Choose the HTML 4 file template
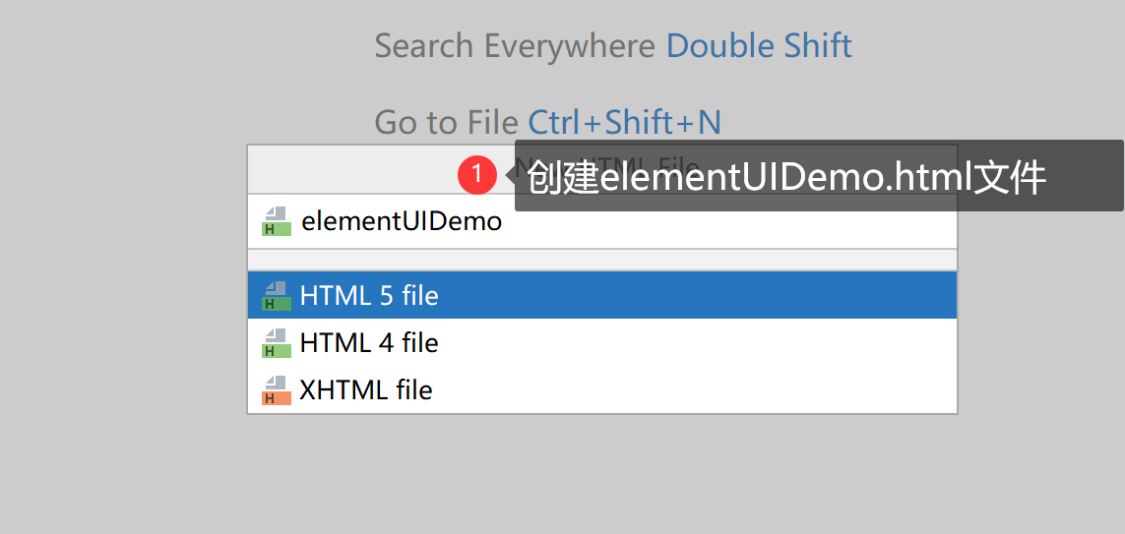The image size is (1125, 534). tap(602, 342)
